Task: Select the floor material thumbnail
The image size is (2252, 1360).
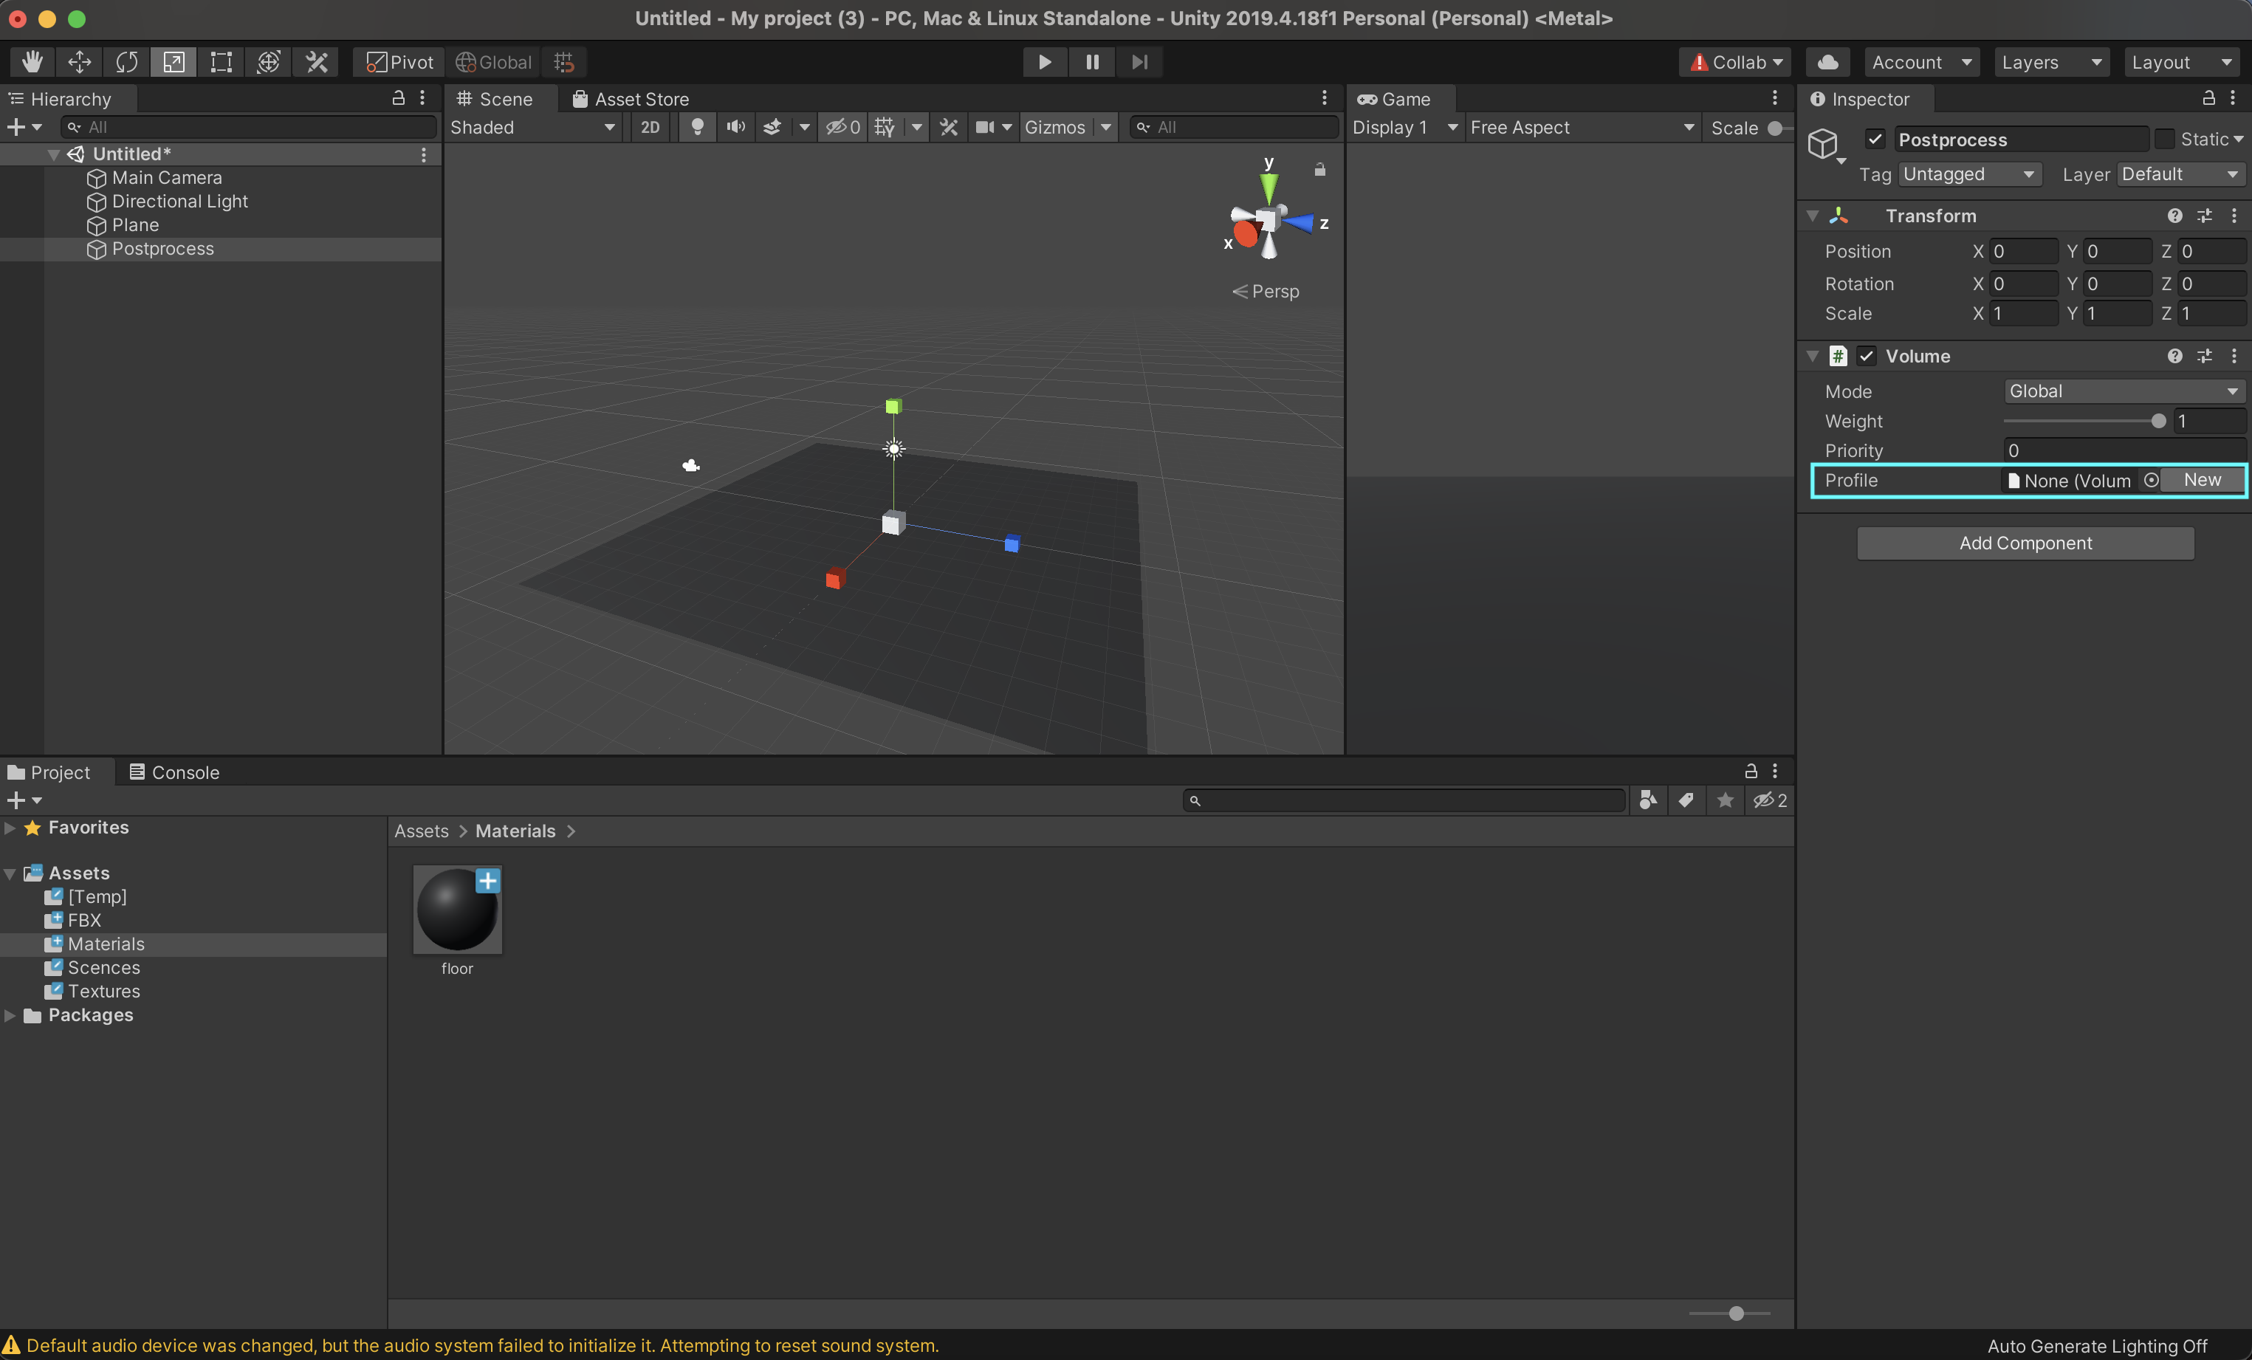Action: coord(457,910)
